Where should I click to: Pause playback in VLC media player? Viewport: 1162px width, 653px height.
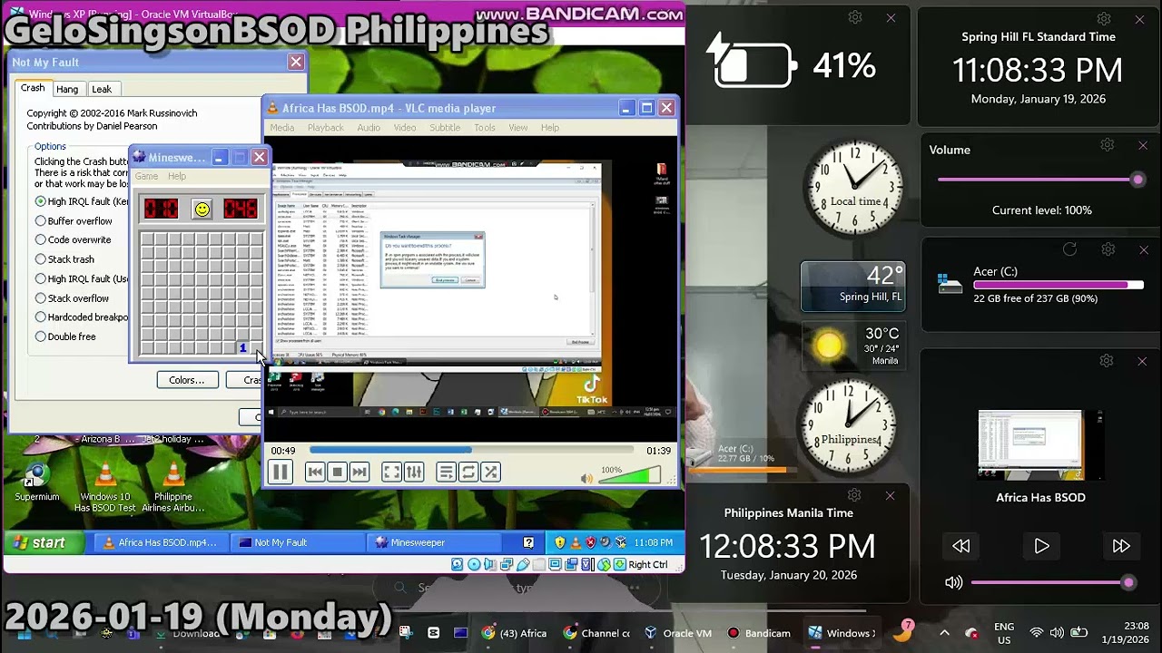click(281, 472)
